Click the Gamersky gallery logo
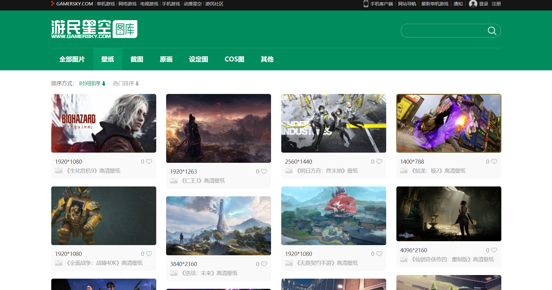The width and height of the screenshot is (552, 290). pyautogui.click(x=94, y=29)
